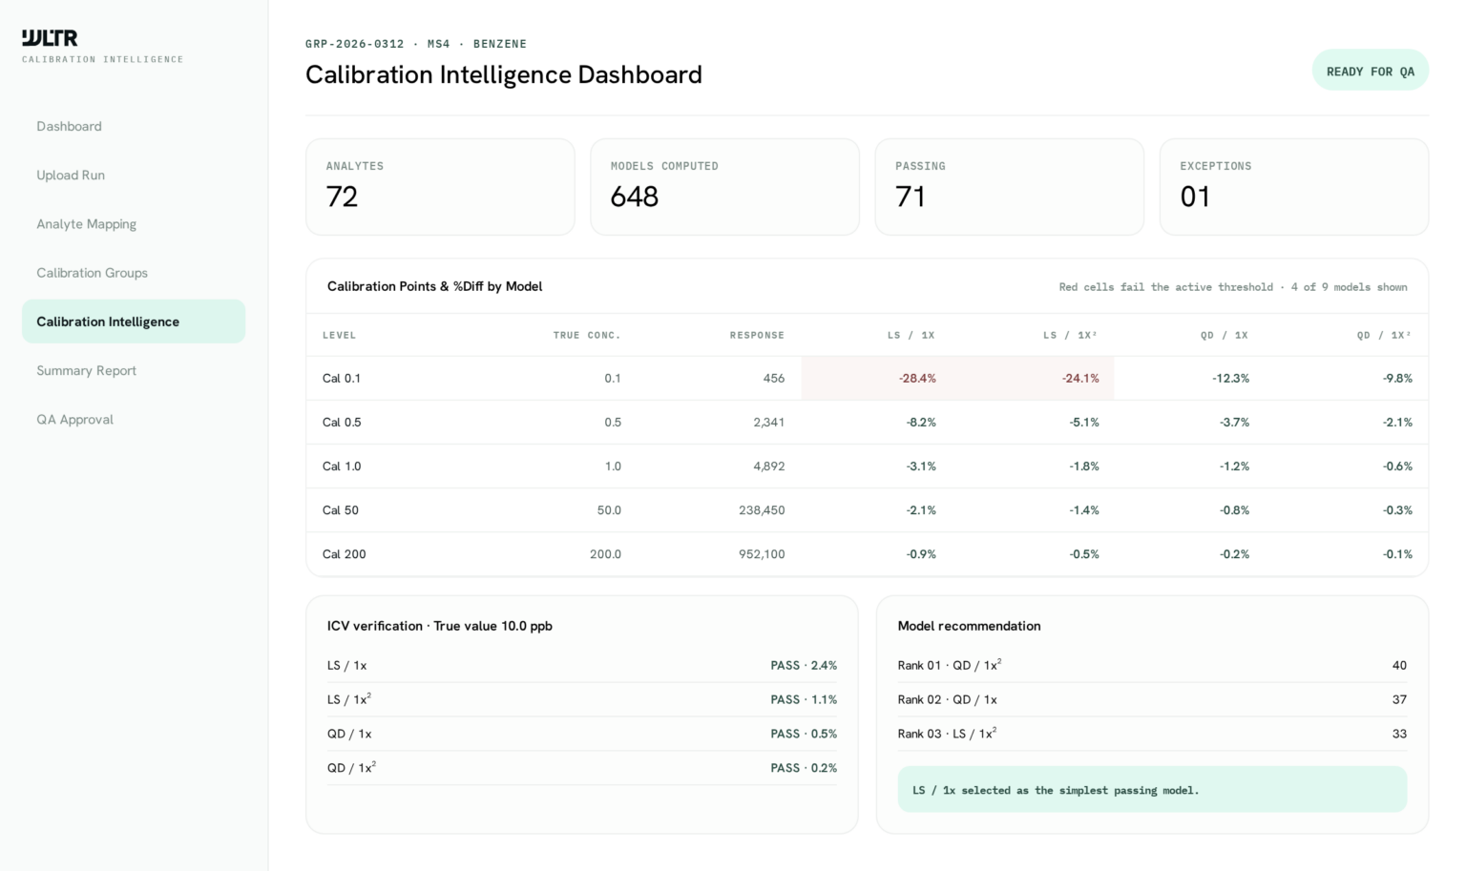The width and height of the screenshot is (1466, 871).
Task: Open the Summary Report page
Action: 134,370
